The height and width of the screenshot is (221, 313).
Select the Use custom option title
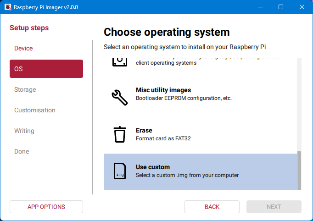pyautogui.click(x=153, y=167)
